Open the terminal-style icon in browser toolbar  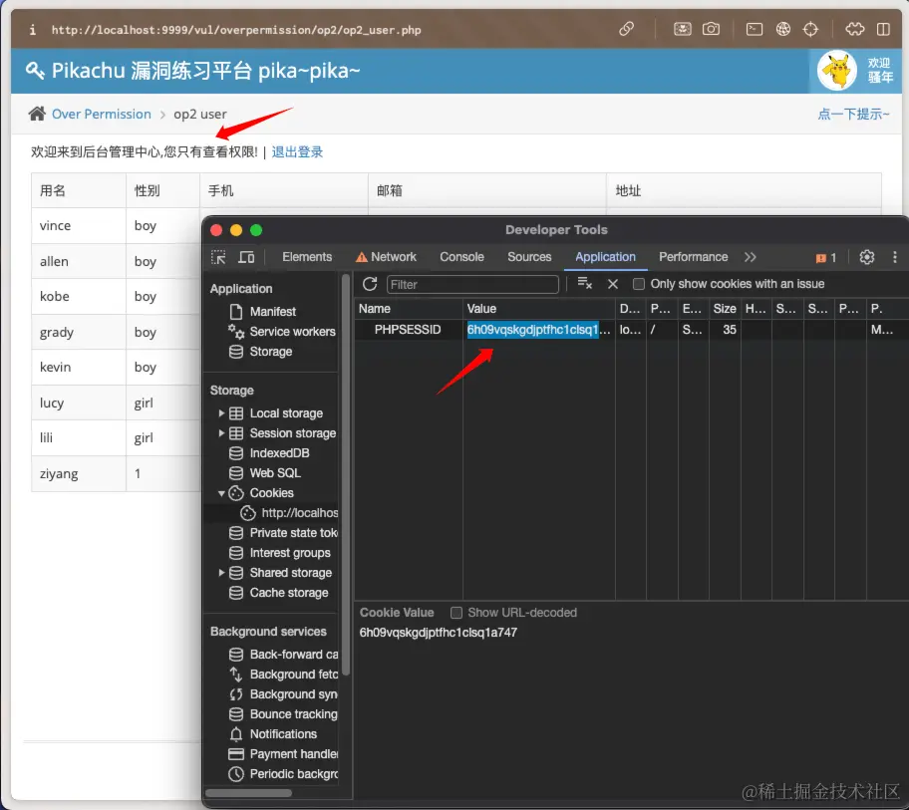(755, 29)
